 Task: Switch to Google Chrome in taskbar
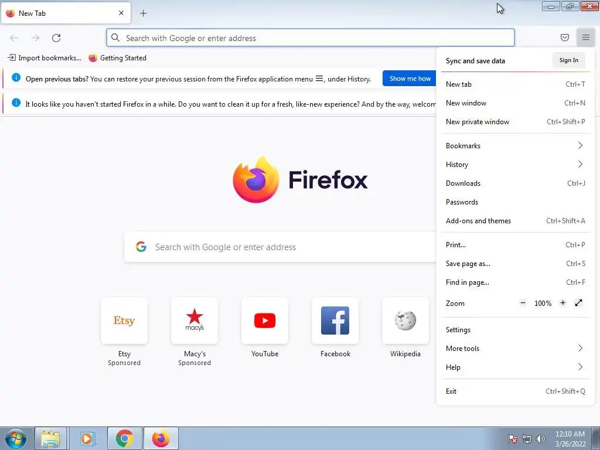[x=124, y=438]
